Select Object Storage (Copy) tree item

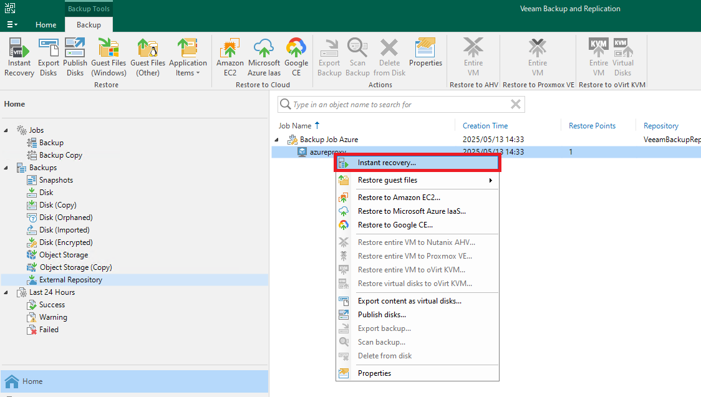coord(75,267)
